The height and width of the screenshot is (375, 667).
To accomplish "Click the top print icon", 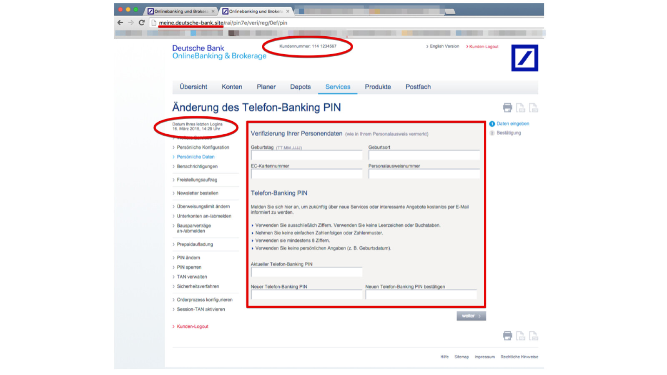I will pos(507,108).
